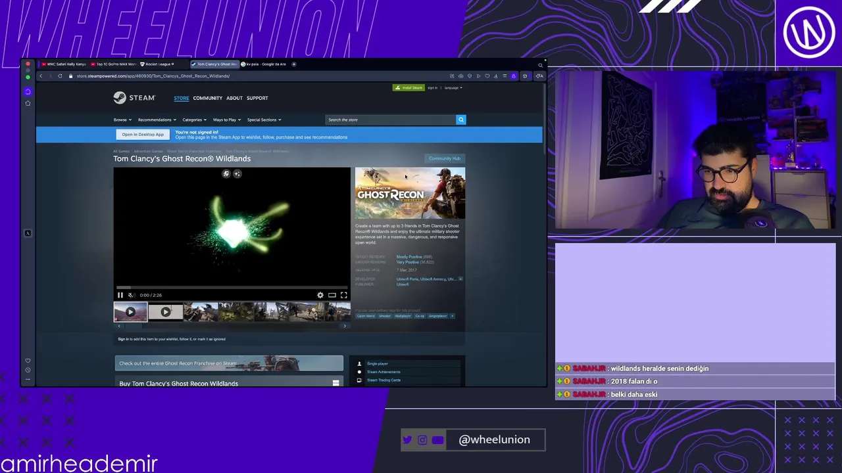Open the browser tab search magnifier
The height and width of the screenshot is (473, 842).
click(x=541, y=65)
